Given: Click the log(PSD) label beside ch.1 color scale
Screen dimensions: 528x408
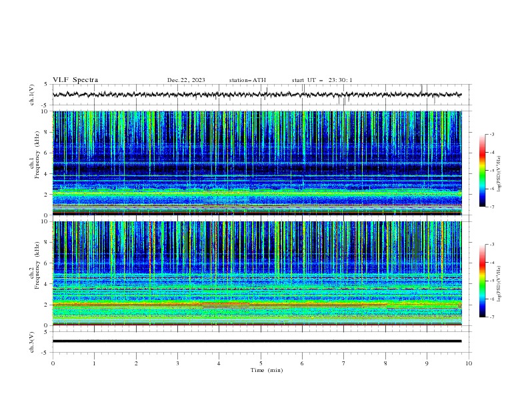Looking at the screenshot, I should 499,174.
